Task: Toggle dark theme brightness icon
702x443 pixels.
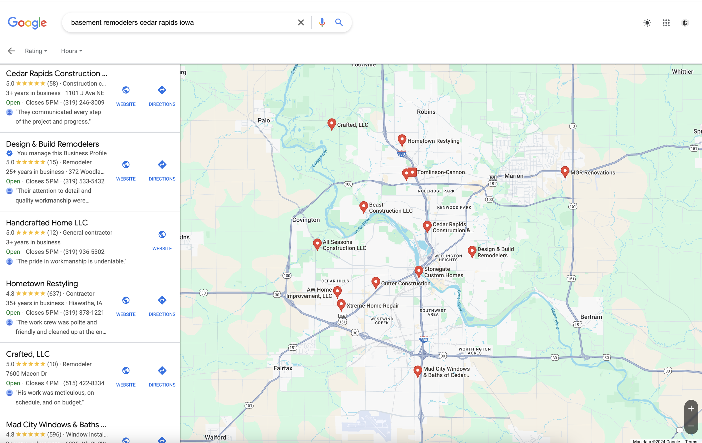Action: 647,23
